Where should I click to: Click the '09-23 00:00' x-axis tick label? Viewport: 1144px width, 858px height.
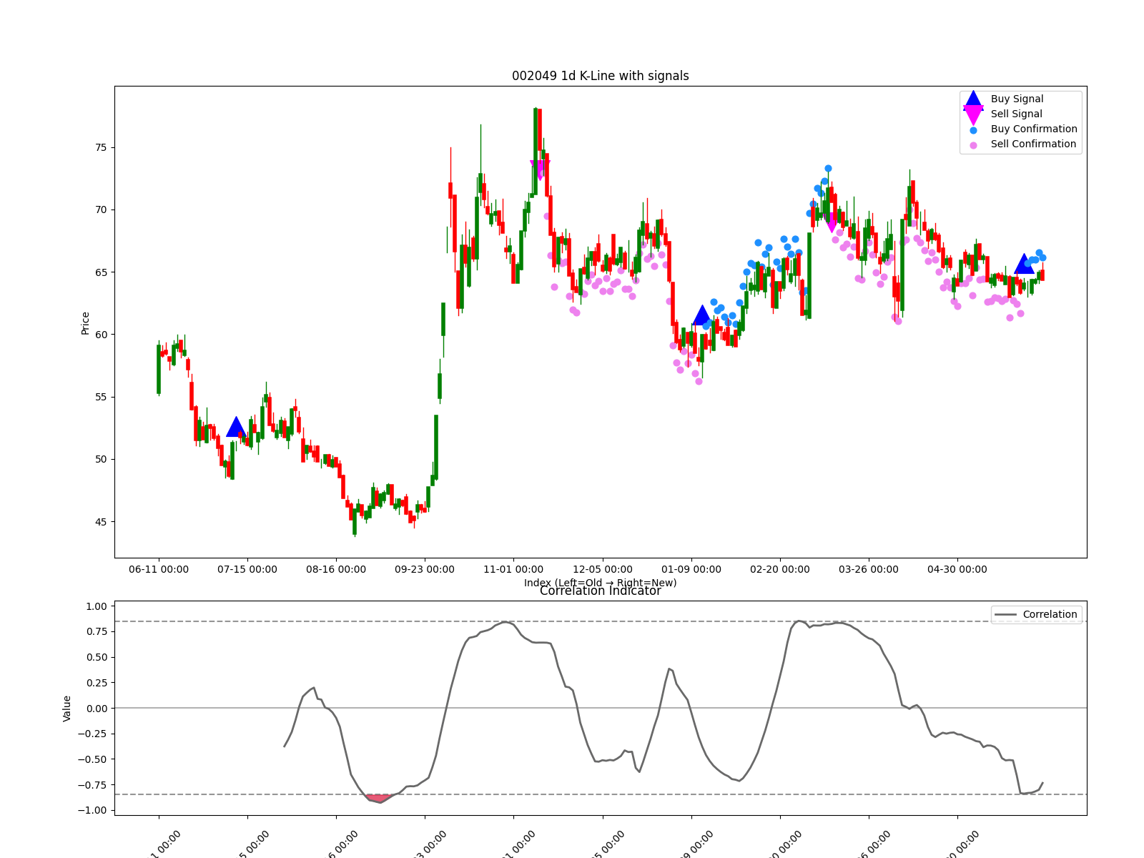point(425,570)
